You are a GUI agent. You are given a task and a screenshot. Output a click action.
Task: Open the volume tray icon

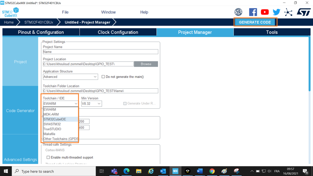click(x=269, y=171)
